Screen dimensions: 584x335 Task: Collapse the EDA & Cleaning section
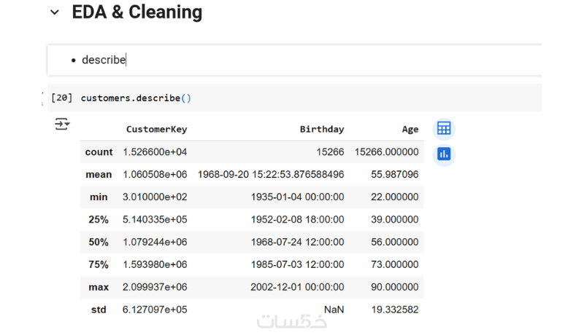tap(54, 12)
